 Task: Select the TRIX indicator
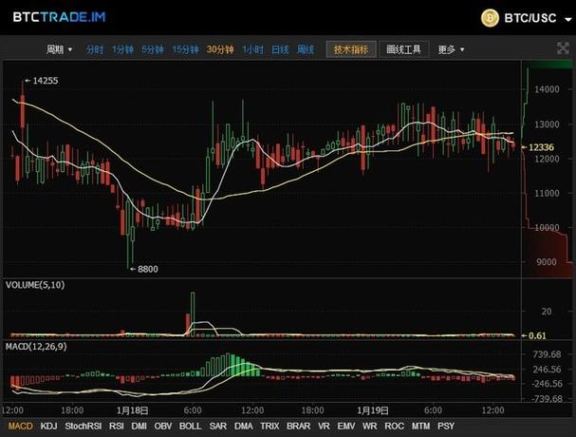click(x=269, y=426)
